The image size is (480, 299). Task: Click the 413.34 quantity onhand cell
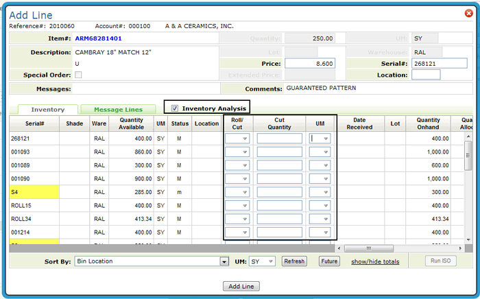428,219
